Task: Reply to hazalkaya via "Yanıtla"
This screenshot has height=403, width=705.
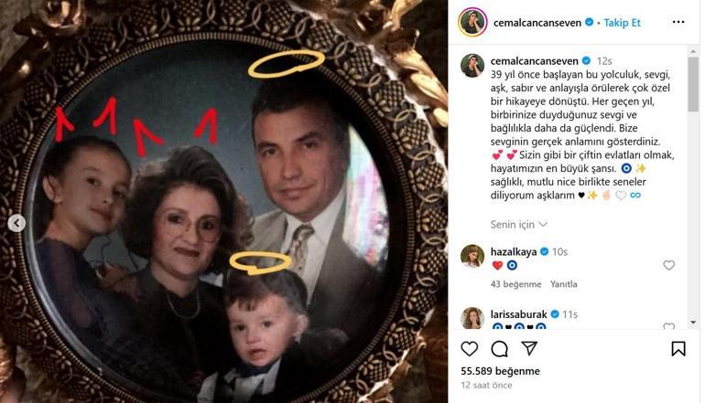Action: [563, 283]
